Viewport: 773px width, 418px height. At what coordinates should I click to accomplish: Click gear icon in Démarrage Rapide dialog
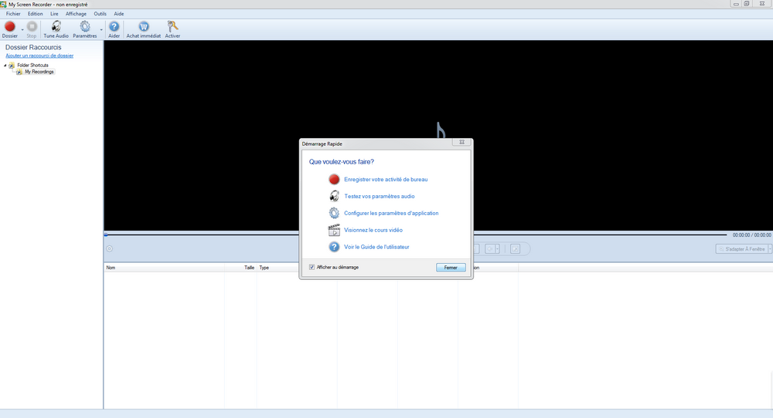tap(334, 213)
